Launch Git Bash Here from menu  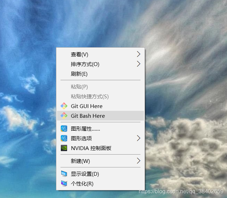(x=100, y=116)
